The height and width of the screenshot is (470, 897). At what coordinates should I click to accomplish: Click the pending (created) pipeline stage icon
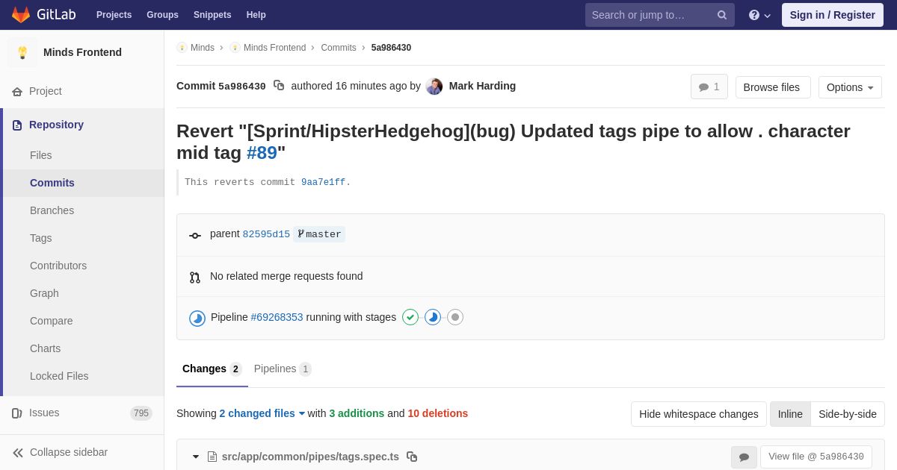coord(455,317)
